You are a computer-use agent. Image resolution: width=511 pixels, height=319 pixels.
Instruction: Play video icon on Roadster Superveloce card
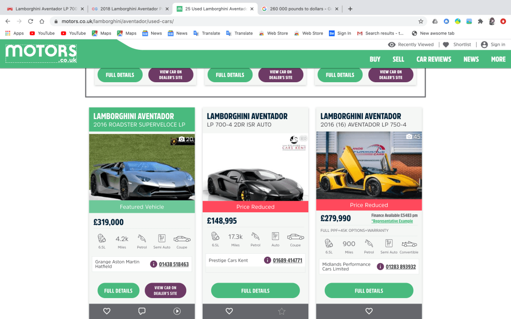tap(177, 311)
